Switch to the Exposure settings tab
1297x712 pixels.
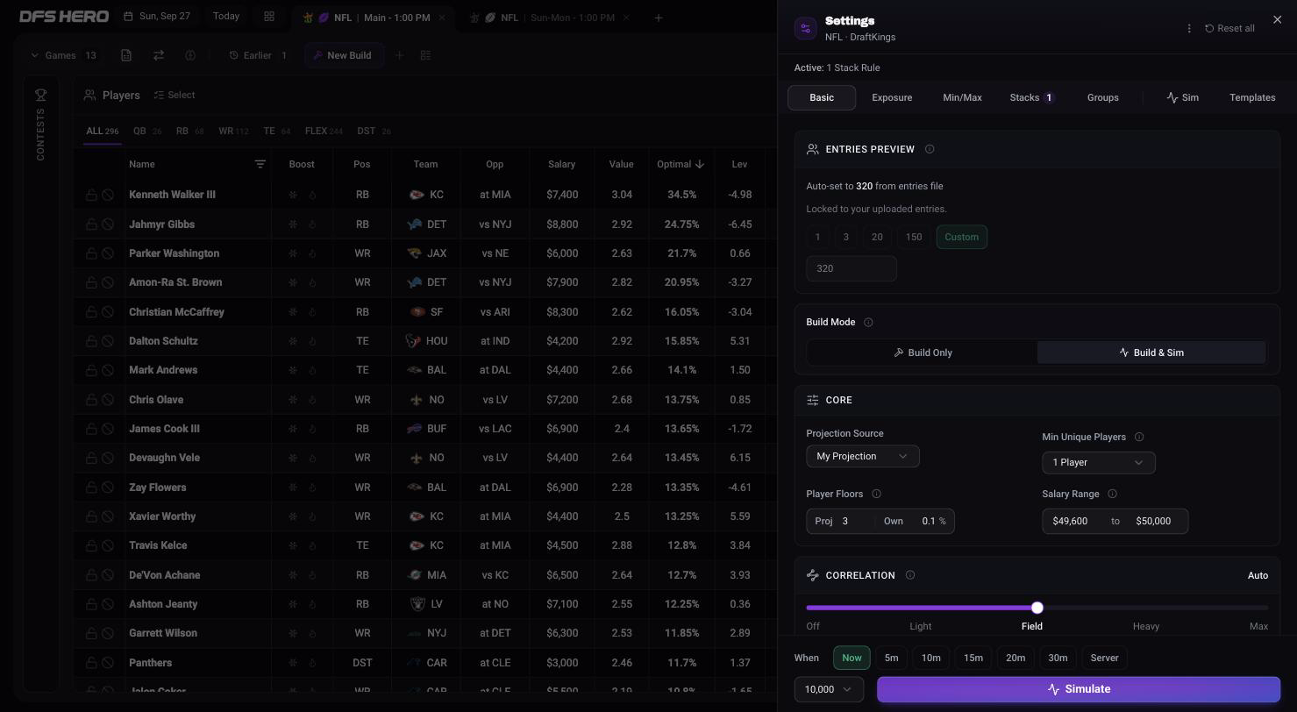pyautogui.click(x=892, y=97)
